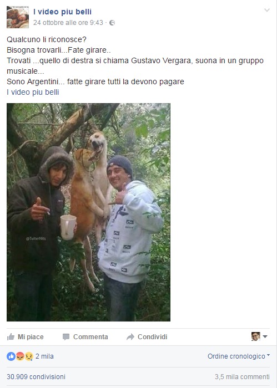Open the shared photo in the post

(x=88, y=212)
